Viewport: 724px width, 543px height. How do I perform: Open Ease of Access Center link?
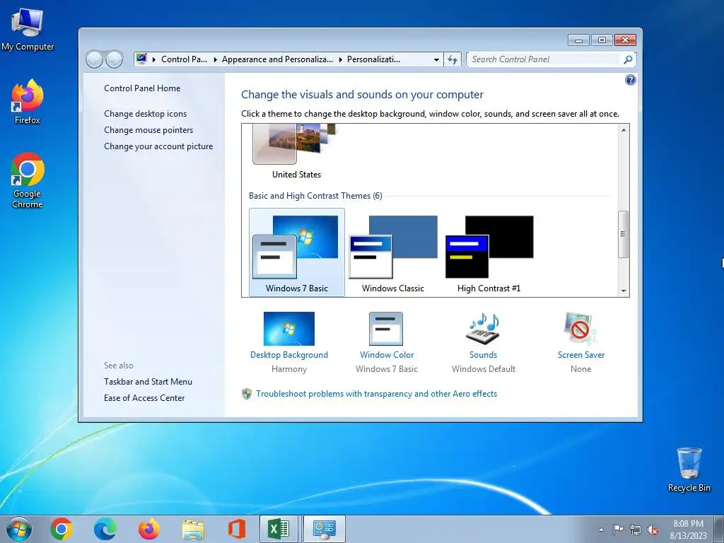144,398
